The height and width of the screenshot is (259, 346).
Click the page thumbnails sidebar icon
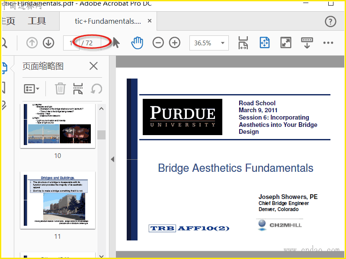(4, 68)
